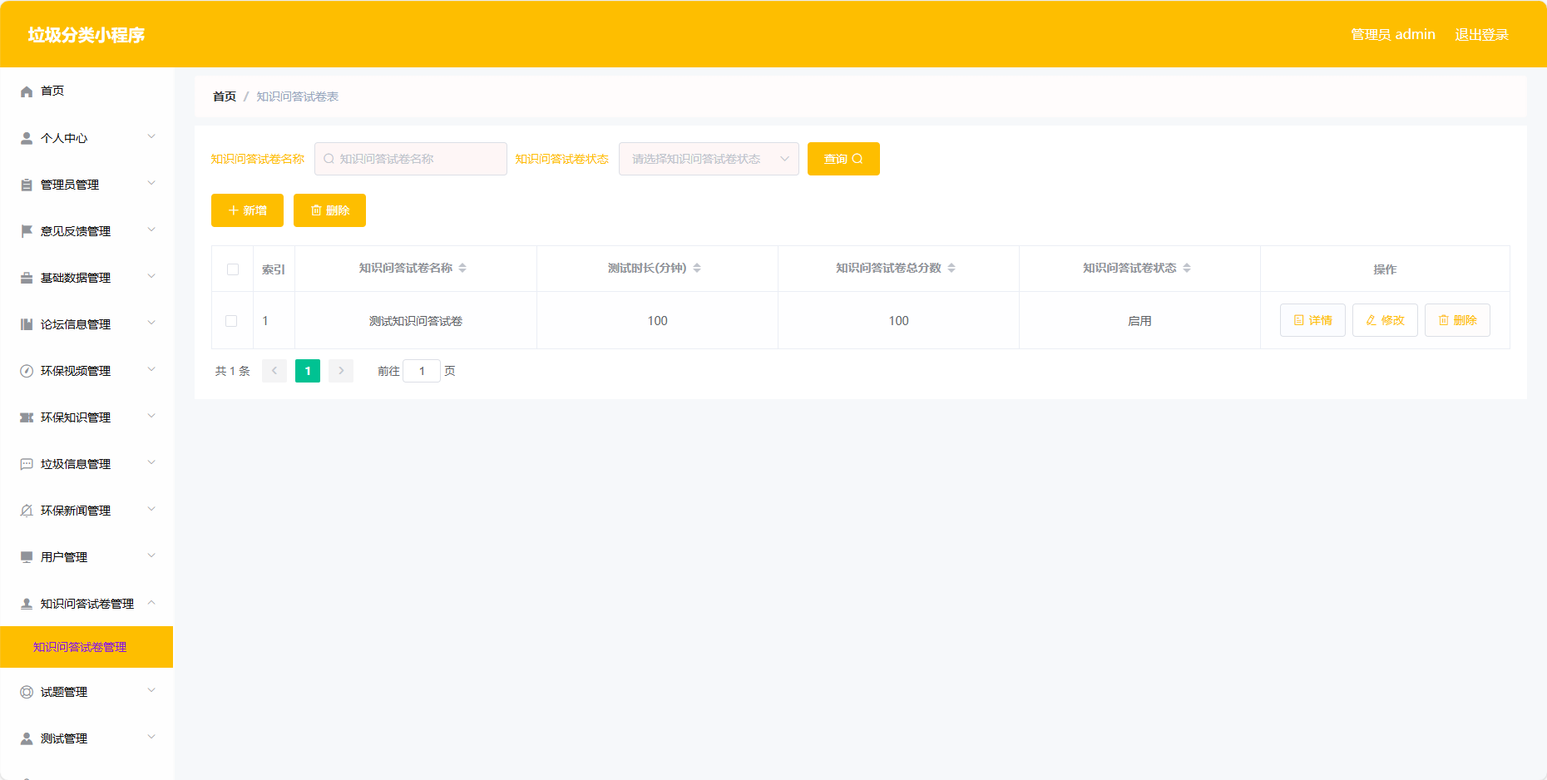The height and width of the screenshot is (780, 1547).
Task: Click the user icon beside 知识问答试卷管理 parent menu
Action: click(x=27, y=604)
